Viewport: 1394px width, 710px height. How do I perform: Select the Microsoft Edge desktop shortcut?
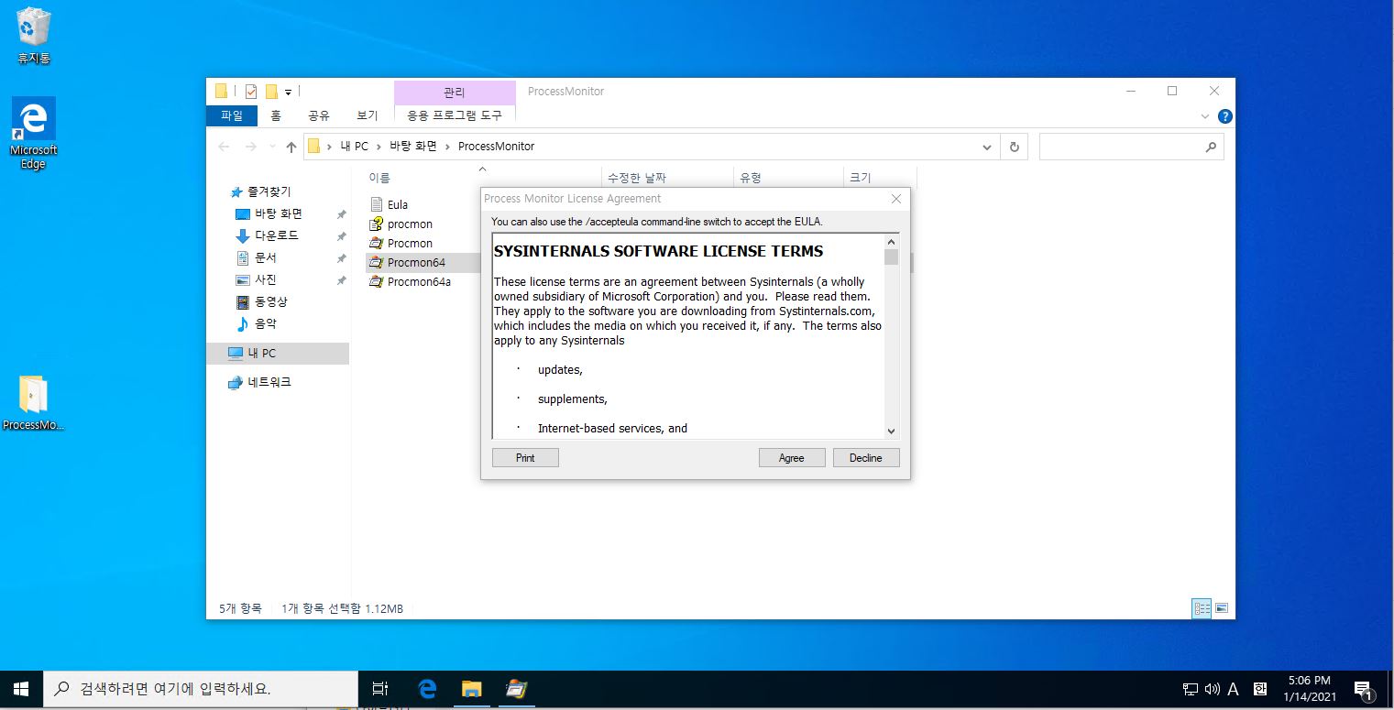[x=34, y=134]
